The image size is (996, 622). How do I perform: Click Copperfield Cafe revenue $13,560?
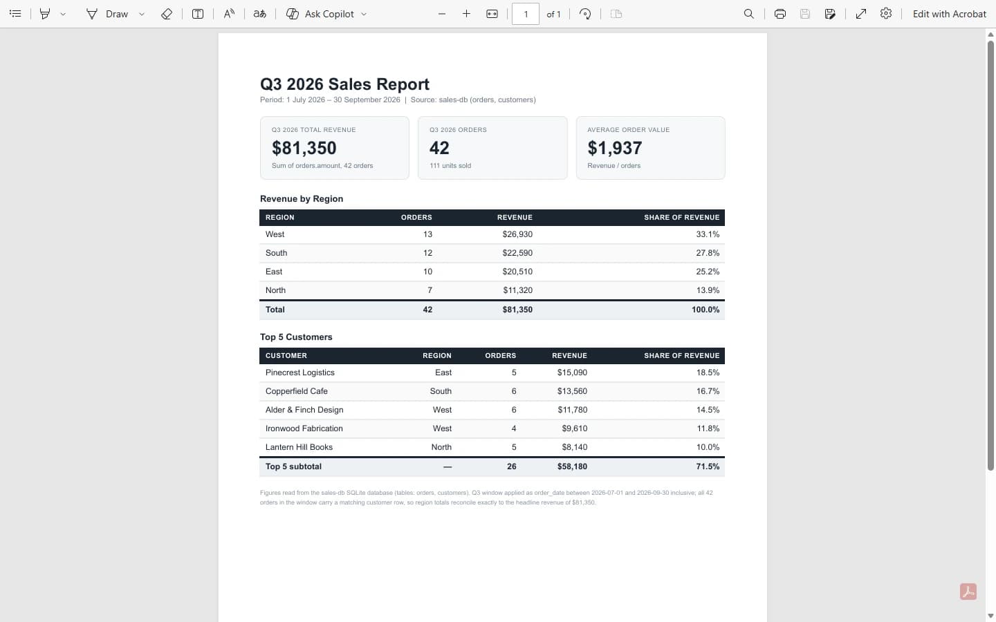point(572,391)
